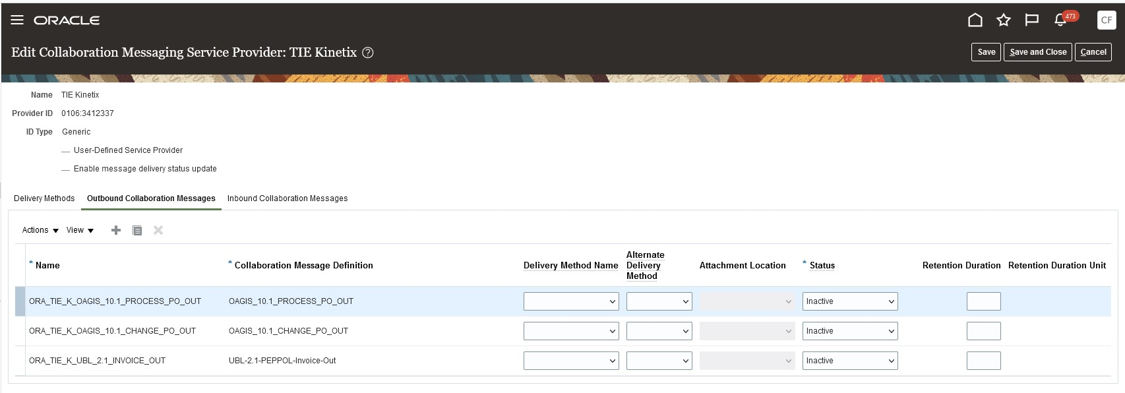Click Attachment Location dropdown for PROCESS_PO_OUT row
This screenshot has height=393, width=1125.
pos(747,301)
